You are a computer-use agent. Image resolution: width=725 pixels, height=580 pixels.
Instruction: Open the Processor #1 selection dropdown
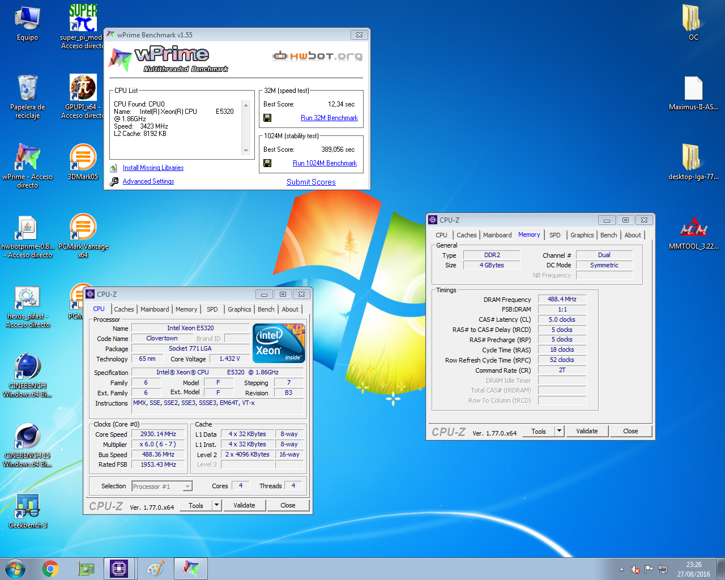click(x=162, y=486)
